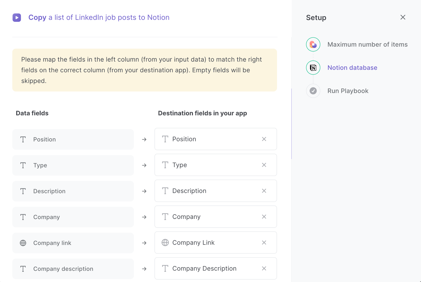Clear the Company destination field
The height and width of the screenshot is (282, 421).
(x=264, y=217)
